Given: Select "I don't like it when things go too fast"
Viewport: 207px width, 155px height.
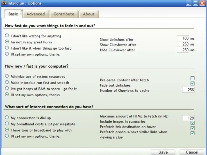Looking at the screenshot, I should [x=7, y=48].
